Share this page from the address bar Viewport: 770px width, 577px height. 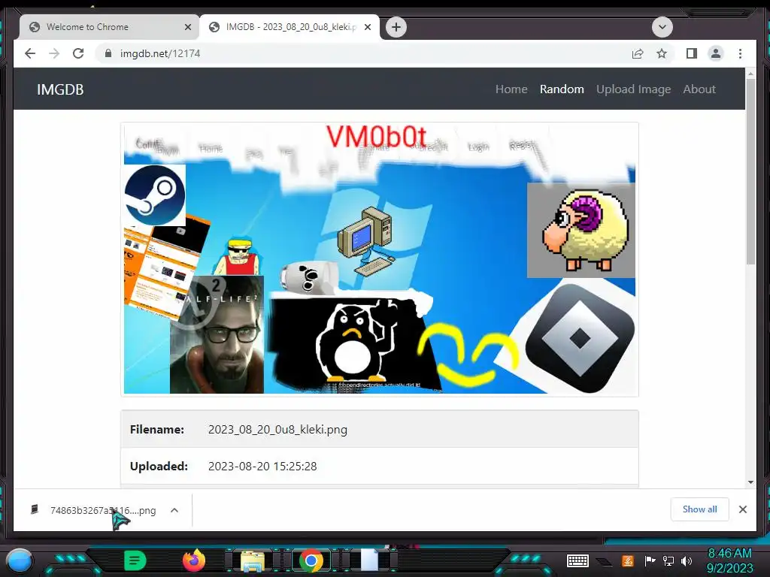click(x=638, y=53)
